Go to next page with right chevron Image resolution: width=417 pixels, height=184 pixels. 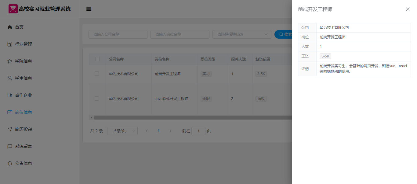(170, 131)
